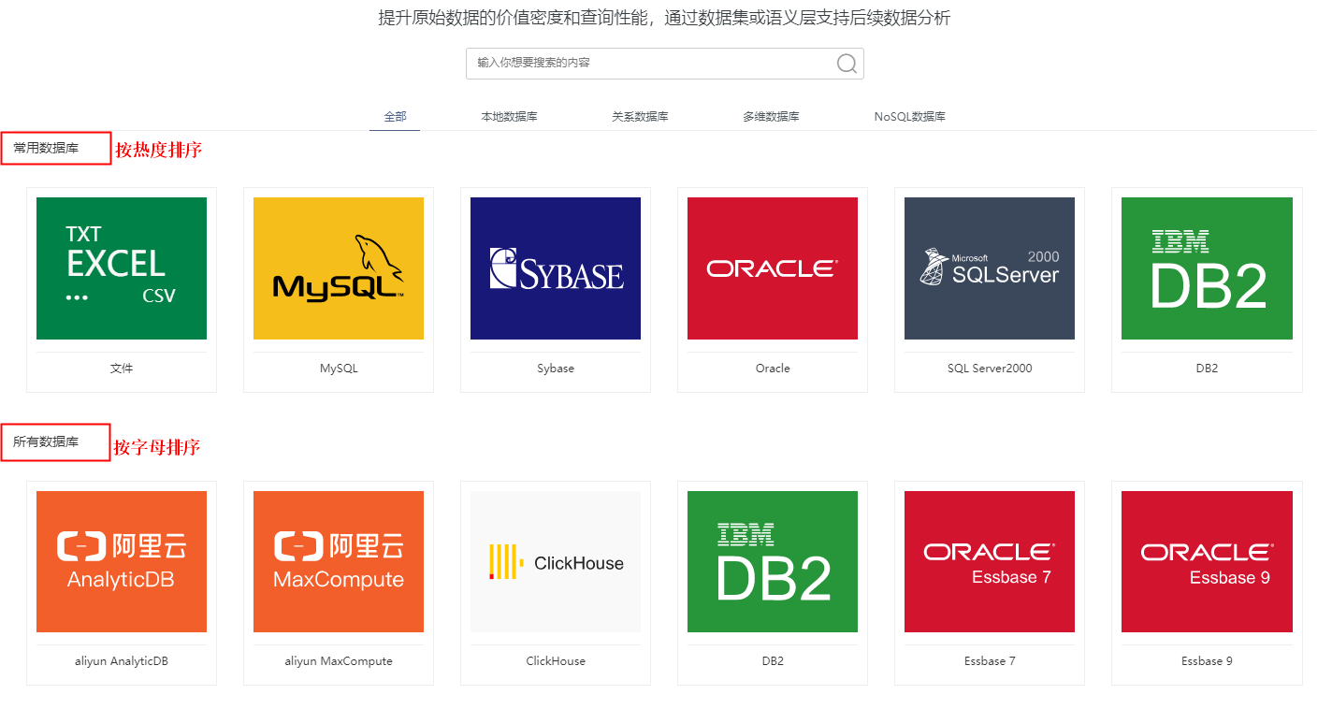Click the 常用数据库 section heading

tap(46, 148)
